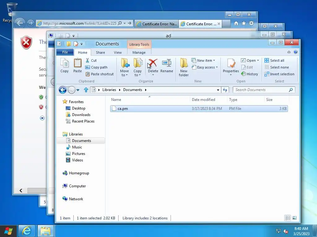Select the ca.pm file
This screenshot has width=317, height=237.
pos(199,109)
